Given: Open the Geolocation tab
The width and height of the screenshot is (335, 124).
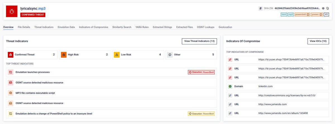Looking at the screenshot, I should click(x=225, y=27).
